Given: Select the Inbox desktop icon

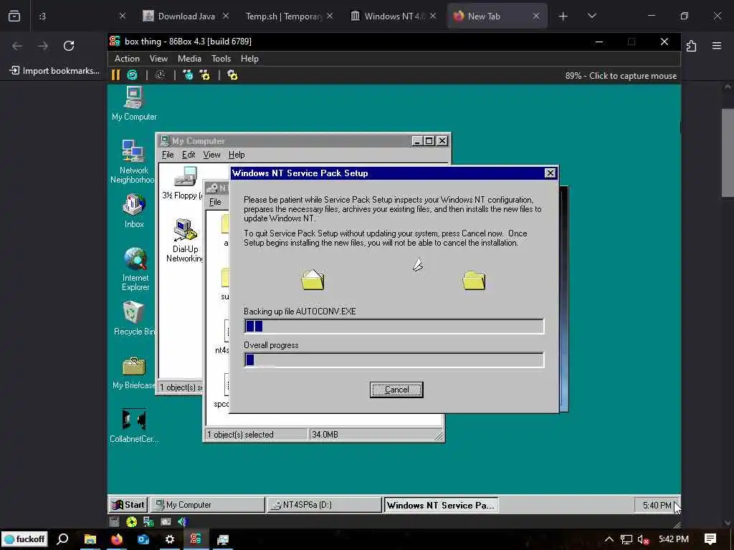Looking at the screenshot, I should click(134, 211).
